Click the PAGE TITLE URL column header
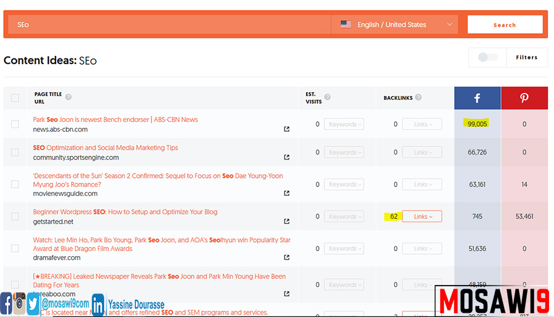Viewport: 554px width, 317px height. click(48, 98)
